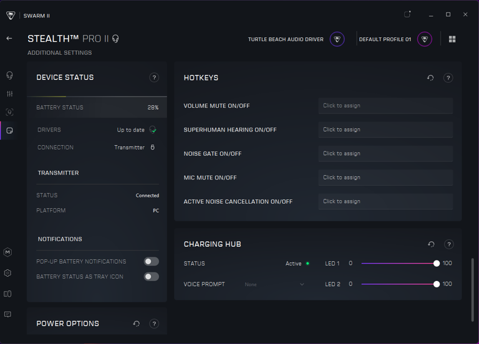This screenshot has height=344, width=479.
Task: Open the macro M hexagon sidebar icon
Action: (7, 252)
